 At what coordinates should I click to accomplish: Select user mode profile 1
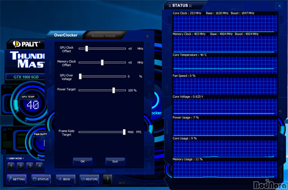click(x=11, y=166)
